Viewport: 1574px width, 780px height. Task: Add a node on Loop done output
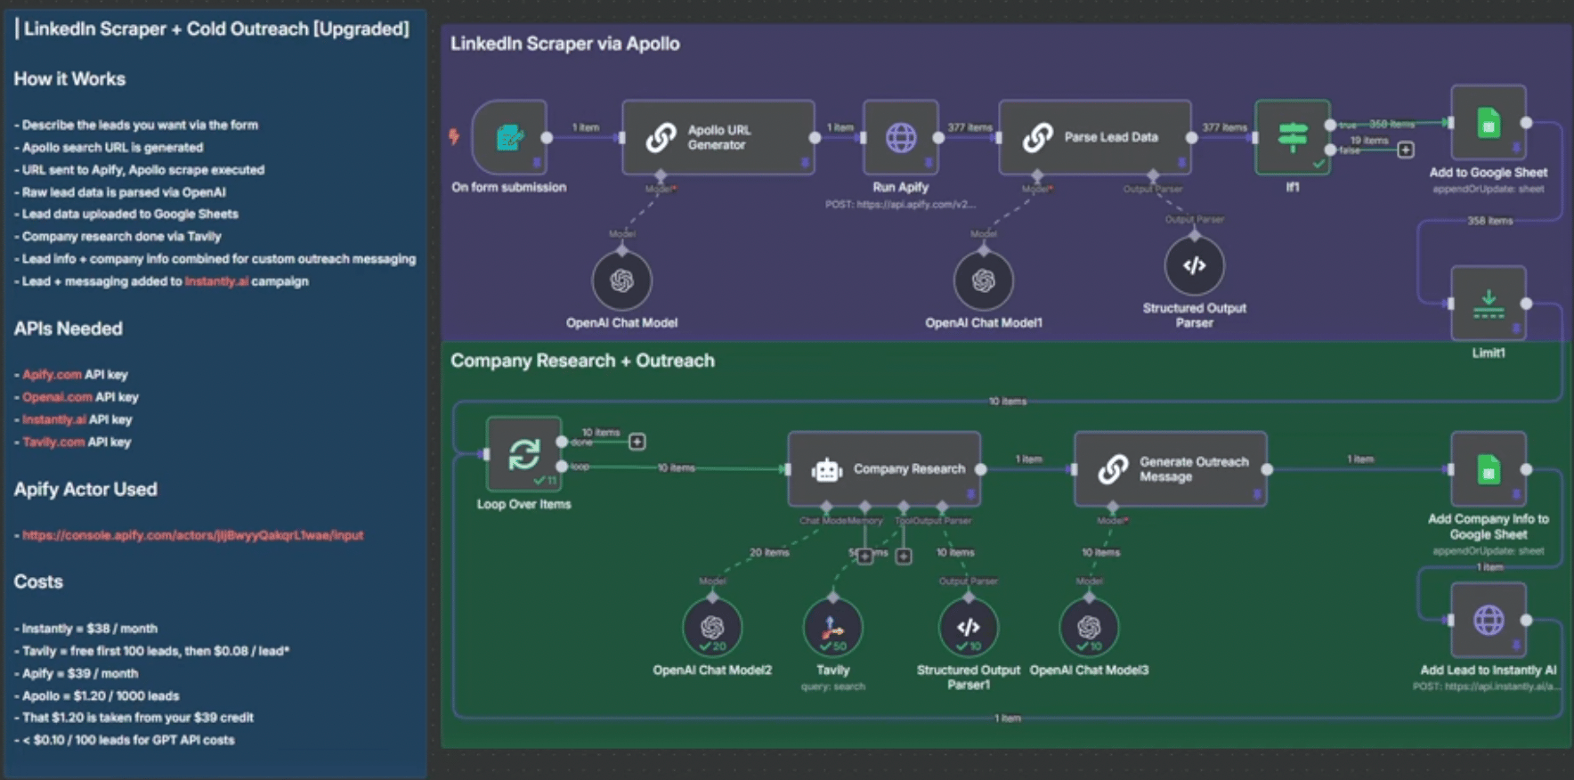click(x=637, y=442)
